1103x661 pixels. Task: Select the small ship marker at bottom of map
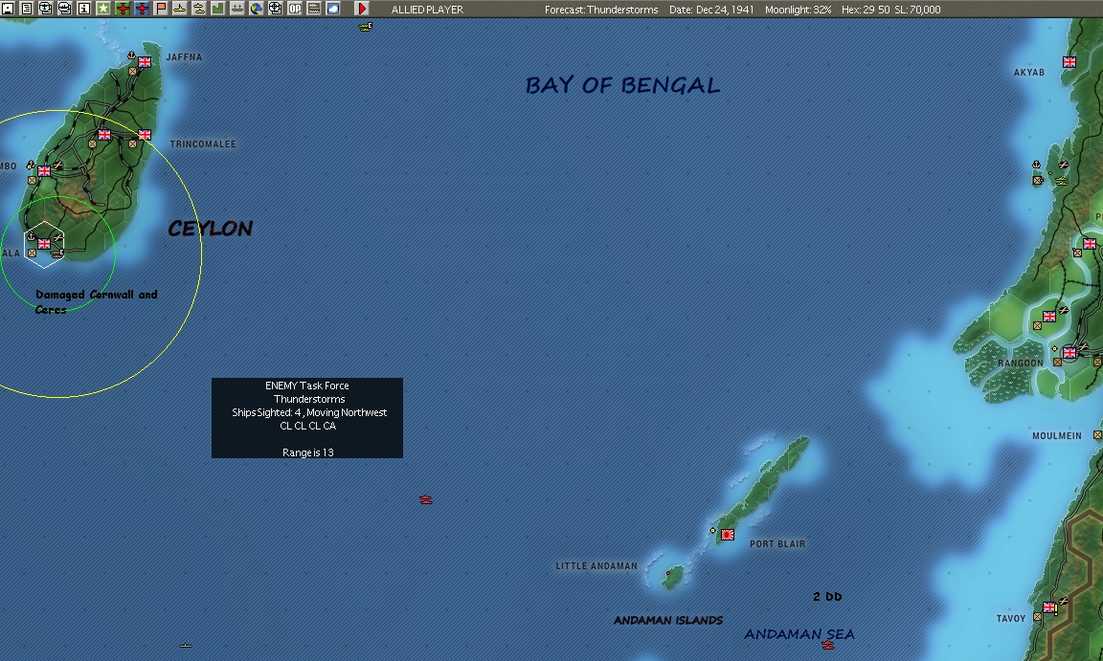pos(186,645)
